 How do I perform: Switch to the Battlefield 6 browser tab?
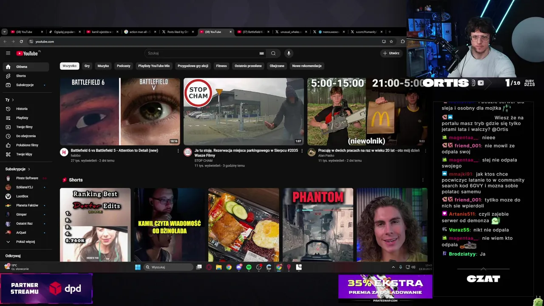253,32
